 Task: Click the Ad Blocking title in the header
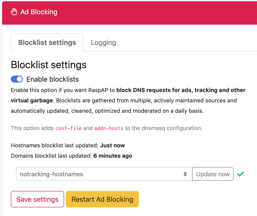[x=39, y=12]
